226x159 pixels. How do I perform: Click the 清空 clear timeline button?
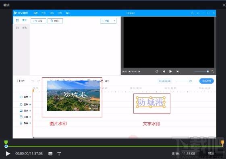pos(105,81)
